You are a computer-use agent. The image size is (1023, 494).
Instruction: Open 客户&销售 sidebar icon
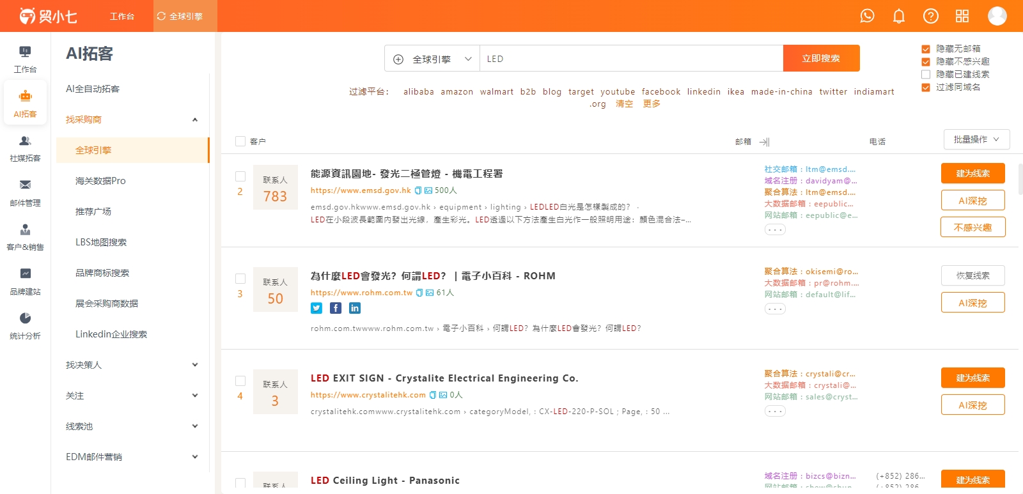coord(25,237)
